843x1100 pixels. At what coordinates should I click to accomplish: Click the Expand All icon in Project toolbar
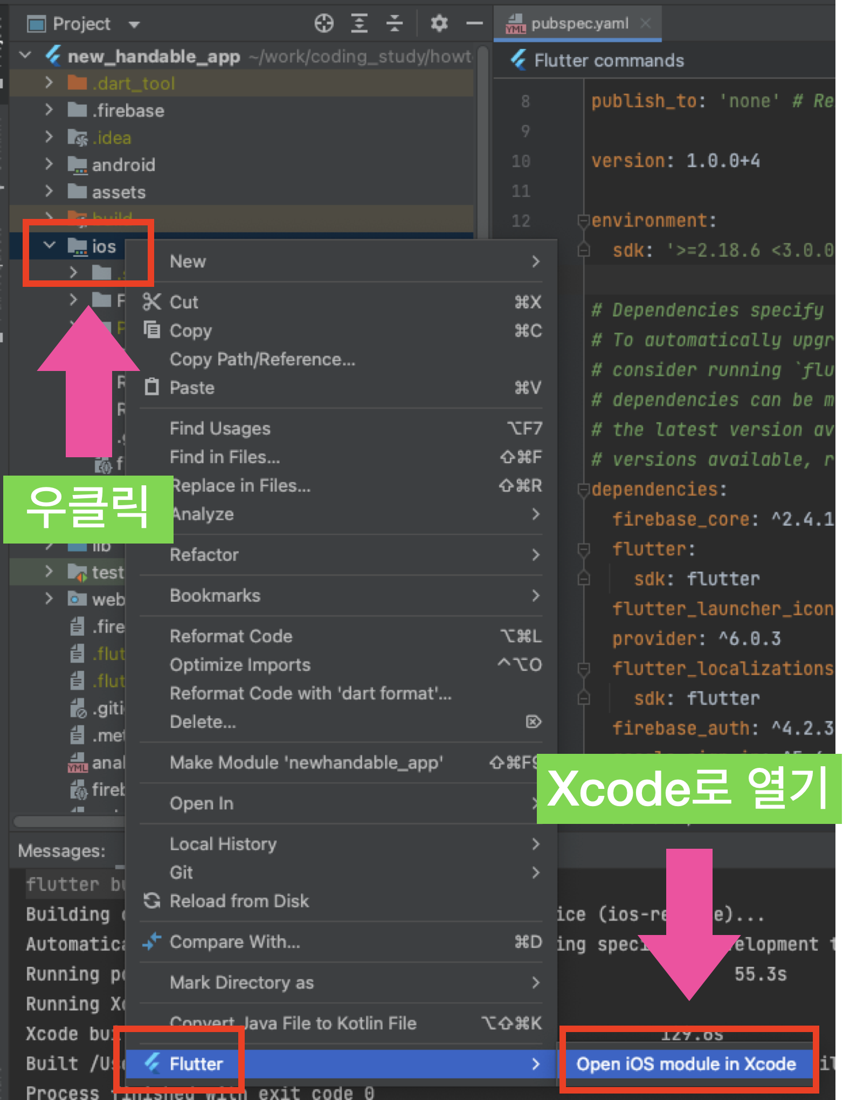click(360, 24)
